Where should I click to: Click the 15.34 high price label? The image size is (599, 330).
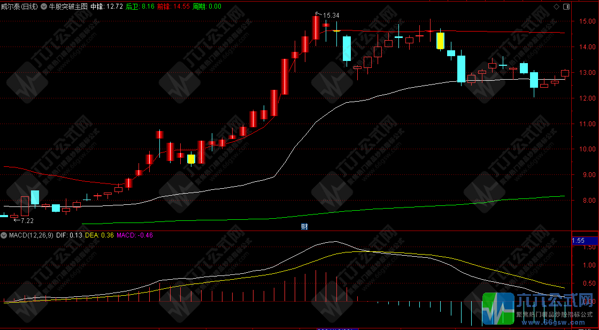pos(331,16)
